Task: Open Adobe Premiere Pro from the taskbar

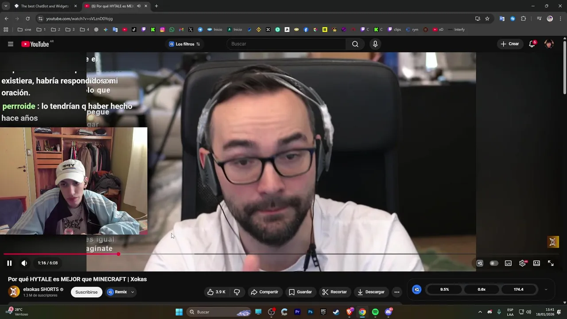Action: point(297,312)
